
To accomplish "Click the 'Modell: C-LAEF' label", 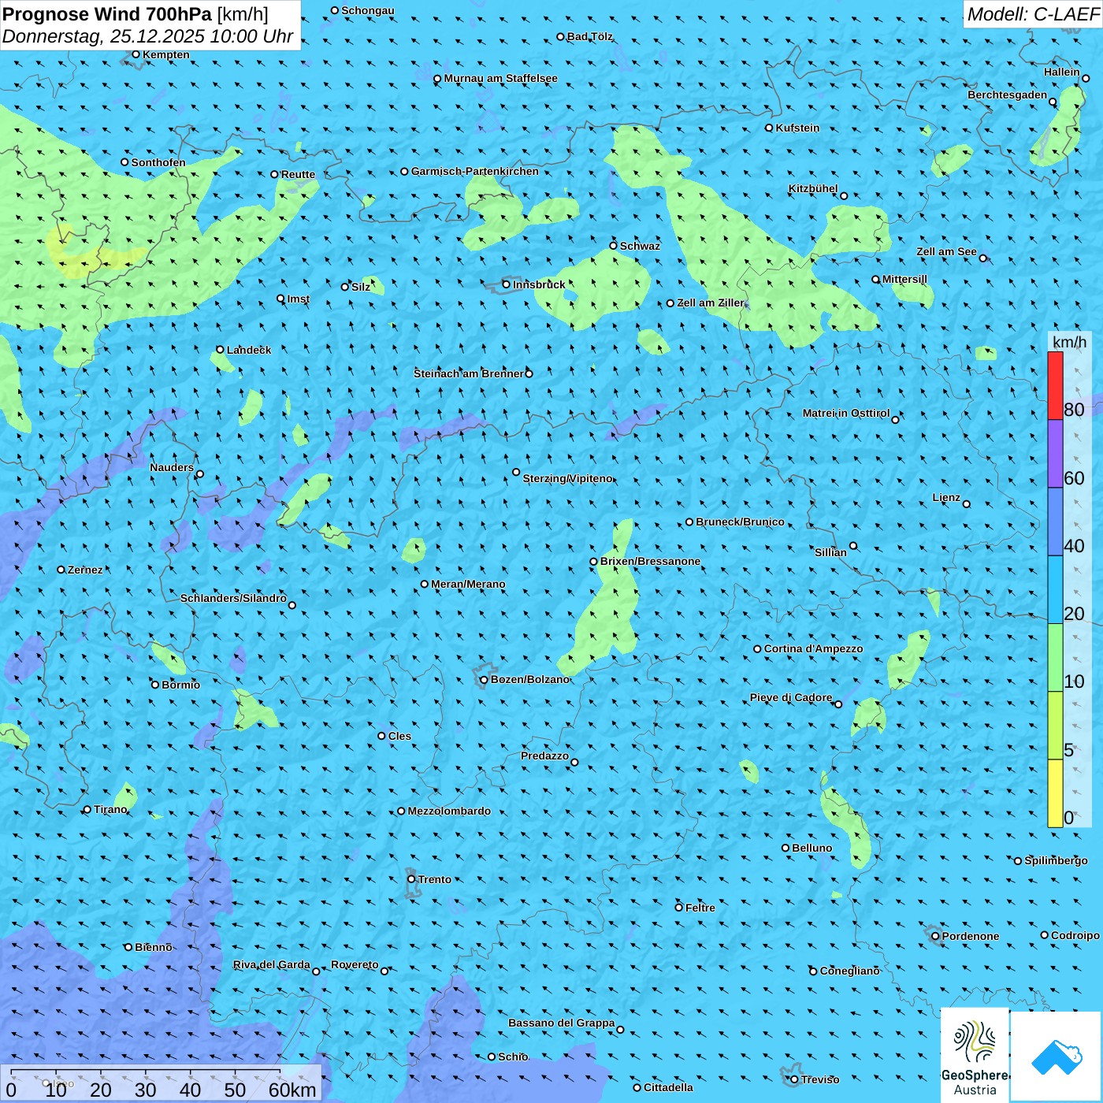I will (1033, 13).
